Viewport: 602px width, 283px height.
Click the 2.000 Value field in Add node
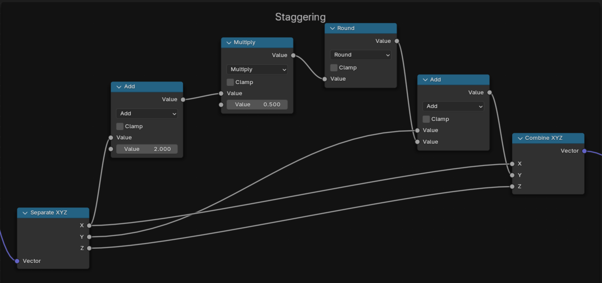[x=147, y=149]
